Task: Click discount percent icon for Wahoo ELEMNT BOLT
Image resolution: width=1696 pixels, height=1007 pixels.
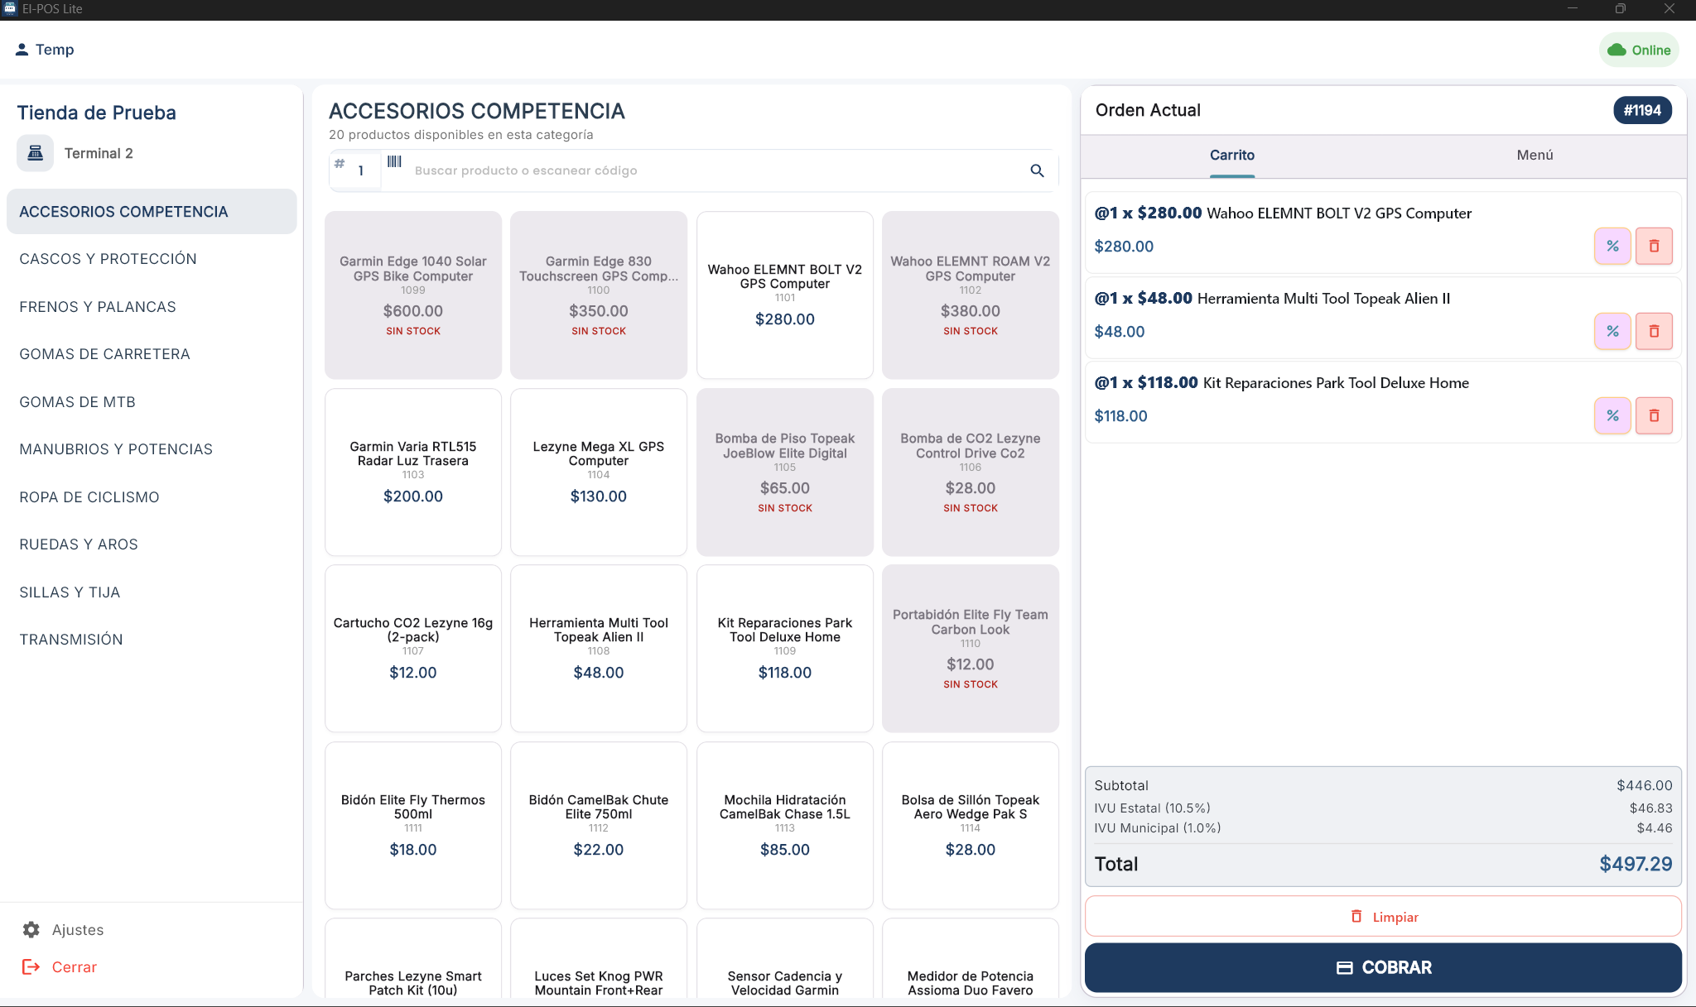Action: 1612,246
